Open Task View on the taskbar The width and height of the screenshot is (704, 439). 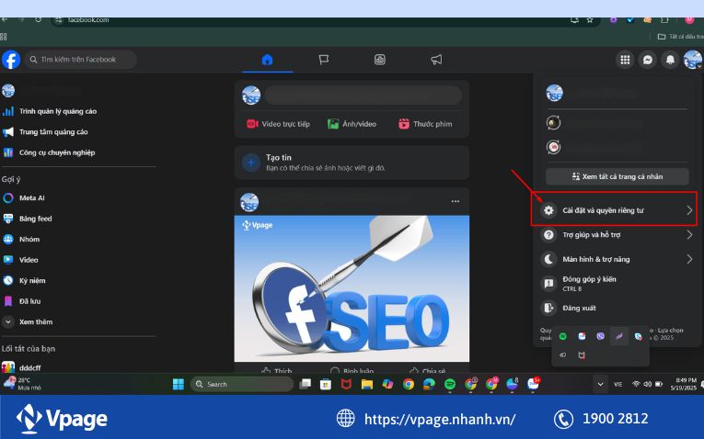tap(306, 384)
